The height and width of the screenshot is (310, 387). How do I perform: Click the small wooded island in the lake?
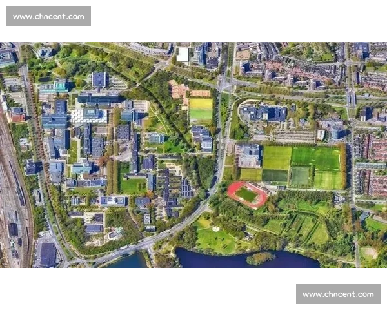tap(259, 258)
